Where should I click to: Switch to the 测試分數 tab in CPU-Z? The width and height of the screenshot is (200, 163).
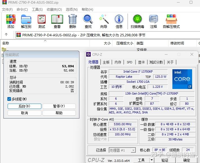click(156, 62)
